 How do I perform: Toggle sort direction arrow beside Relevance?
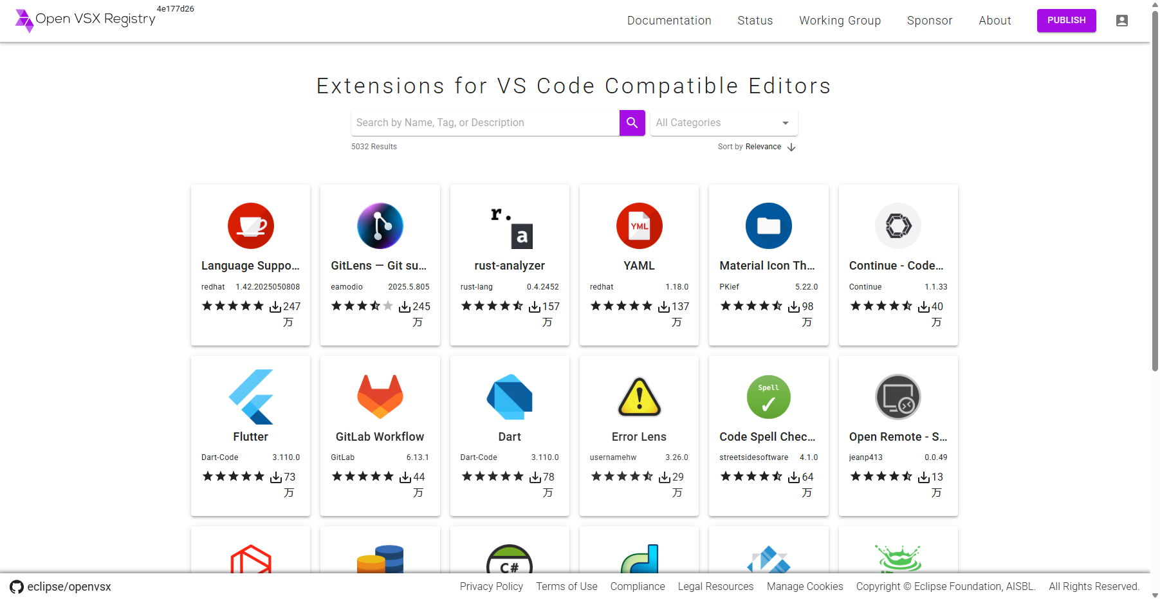pyautogui.click(x=791, y=147)
